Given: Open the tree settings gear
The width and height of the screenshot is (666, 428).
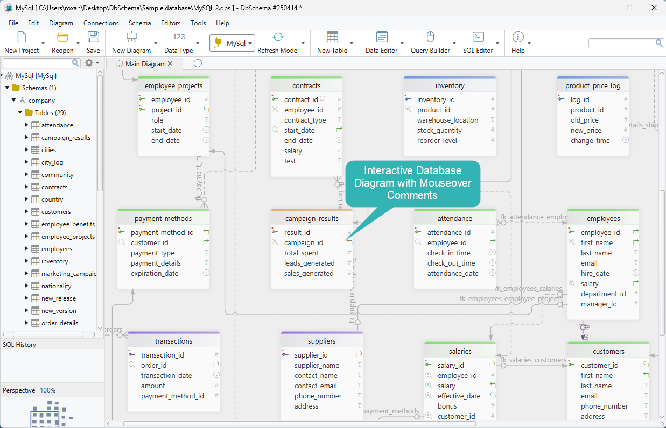Looking at the screenshot, I should pos(89,63).
